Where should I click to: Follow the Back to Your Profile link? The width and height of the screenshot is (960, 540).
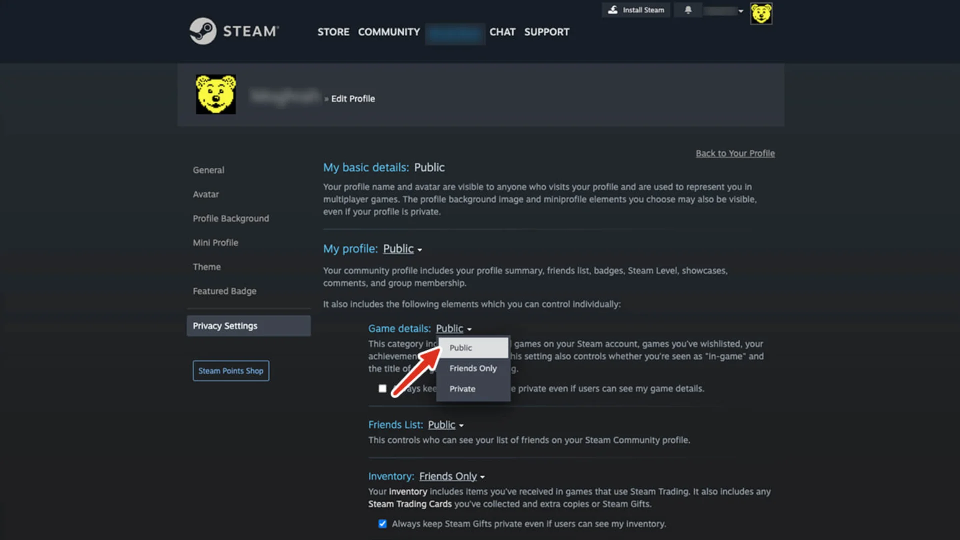pyautogui.click(x=735, y=153)
